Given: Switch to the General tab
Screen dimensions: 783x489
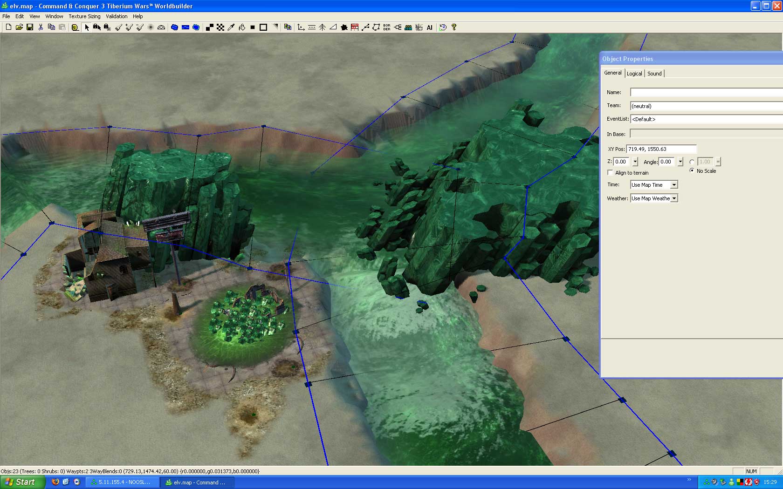Looking at the screenshot, I should (612, 73).
